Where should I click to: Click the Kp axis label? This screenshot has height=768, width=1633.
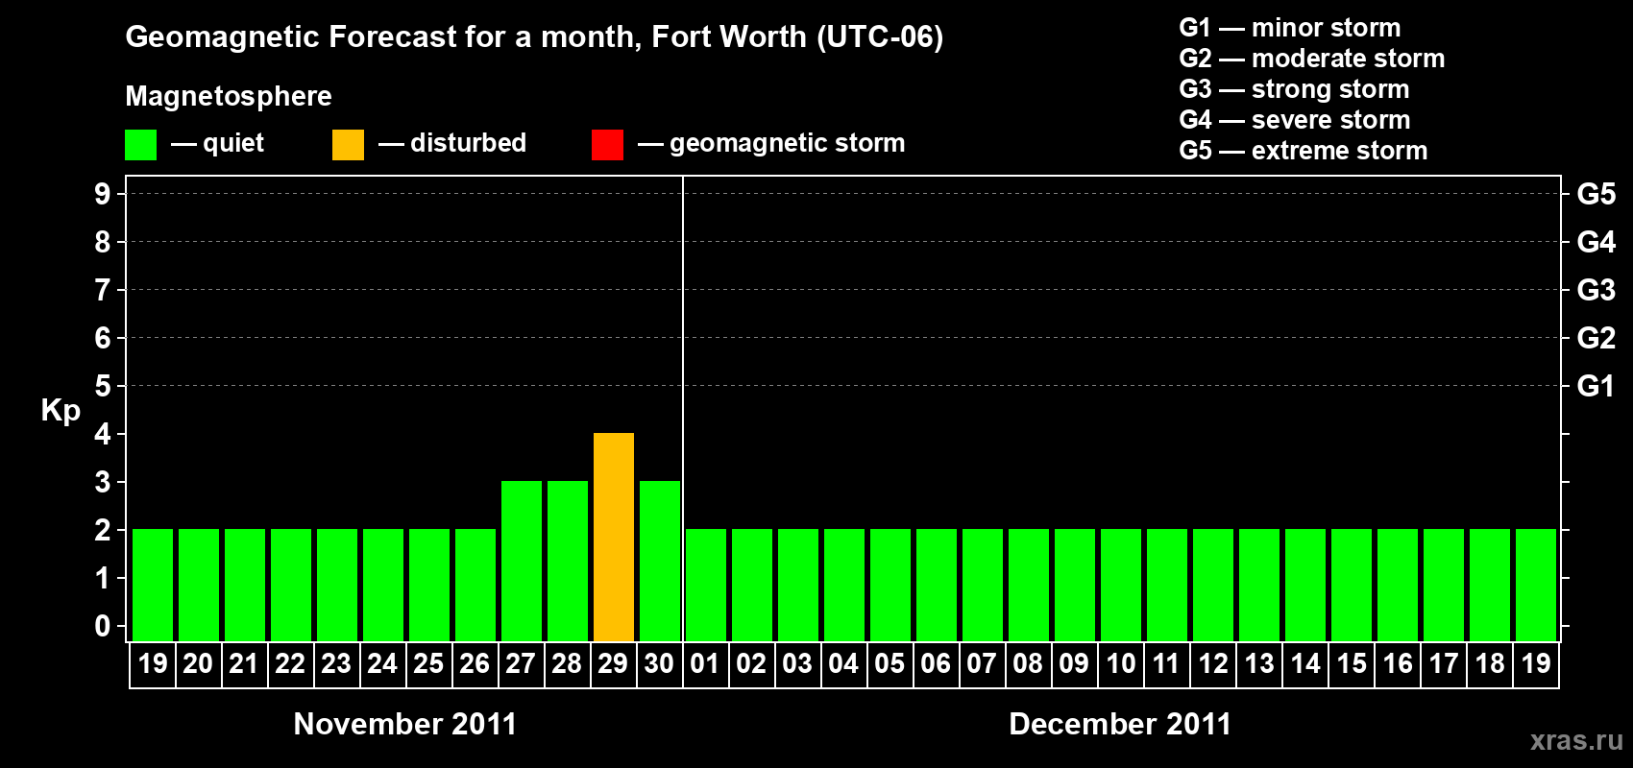(61, 411)
